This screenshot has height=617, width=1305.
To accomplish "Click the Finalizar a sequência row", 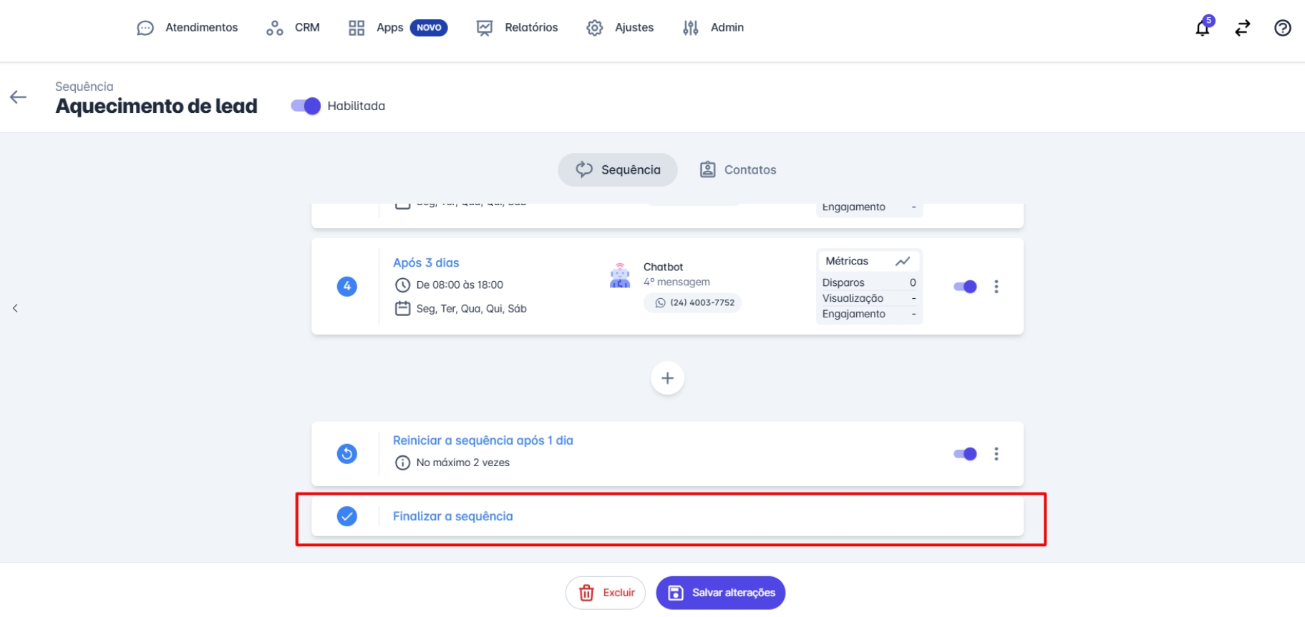I will tap(453, 516).
